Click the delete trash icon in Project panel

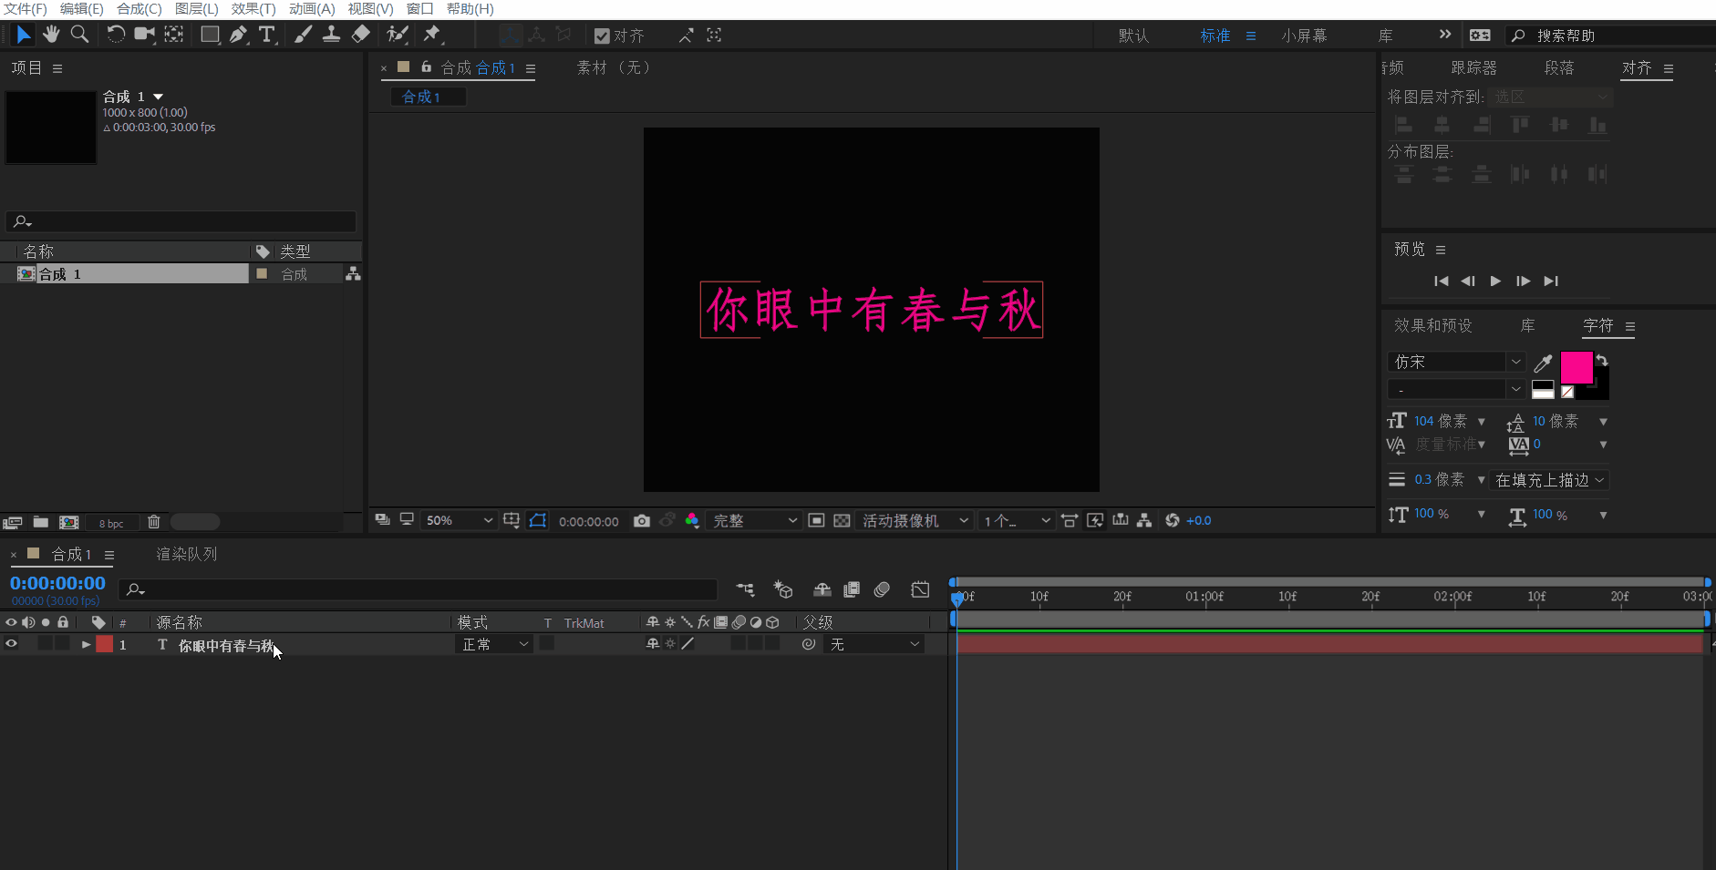pyautogui.click(x=154, y=522)
